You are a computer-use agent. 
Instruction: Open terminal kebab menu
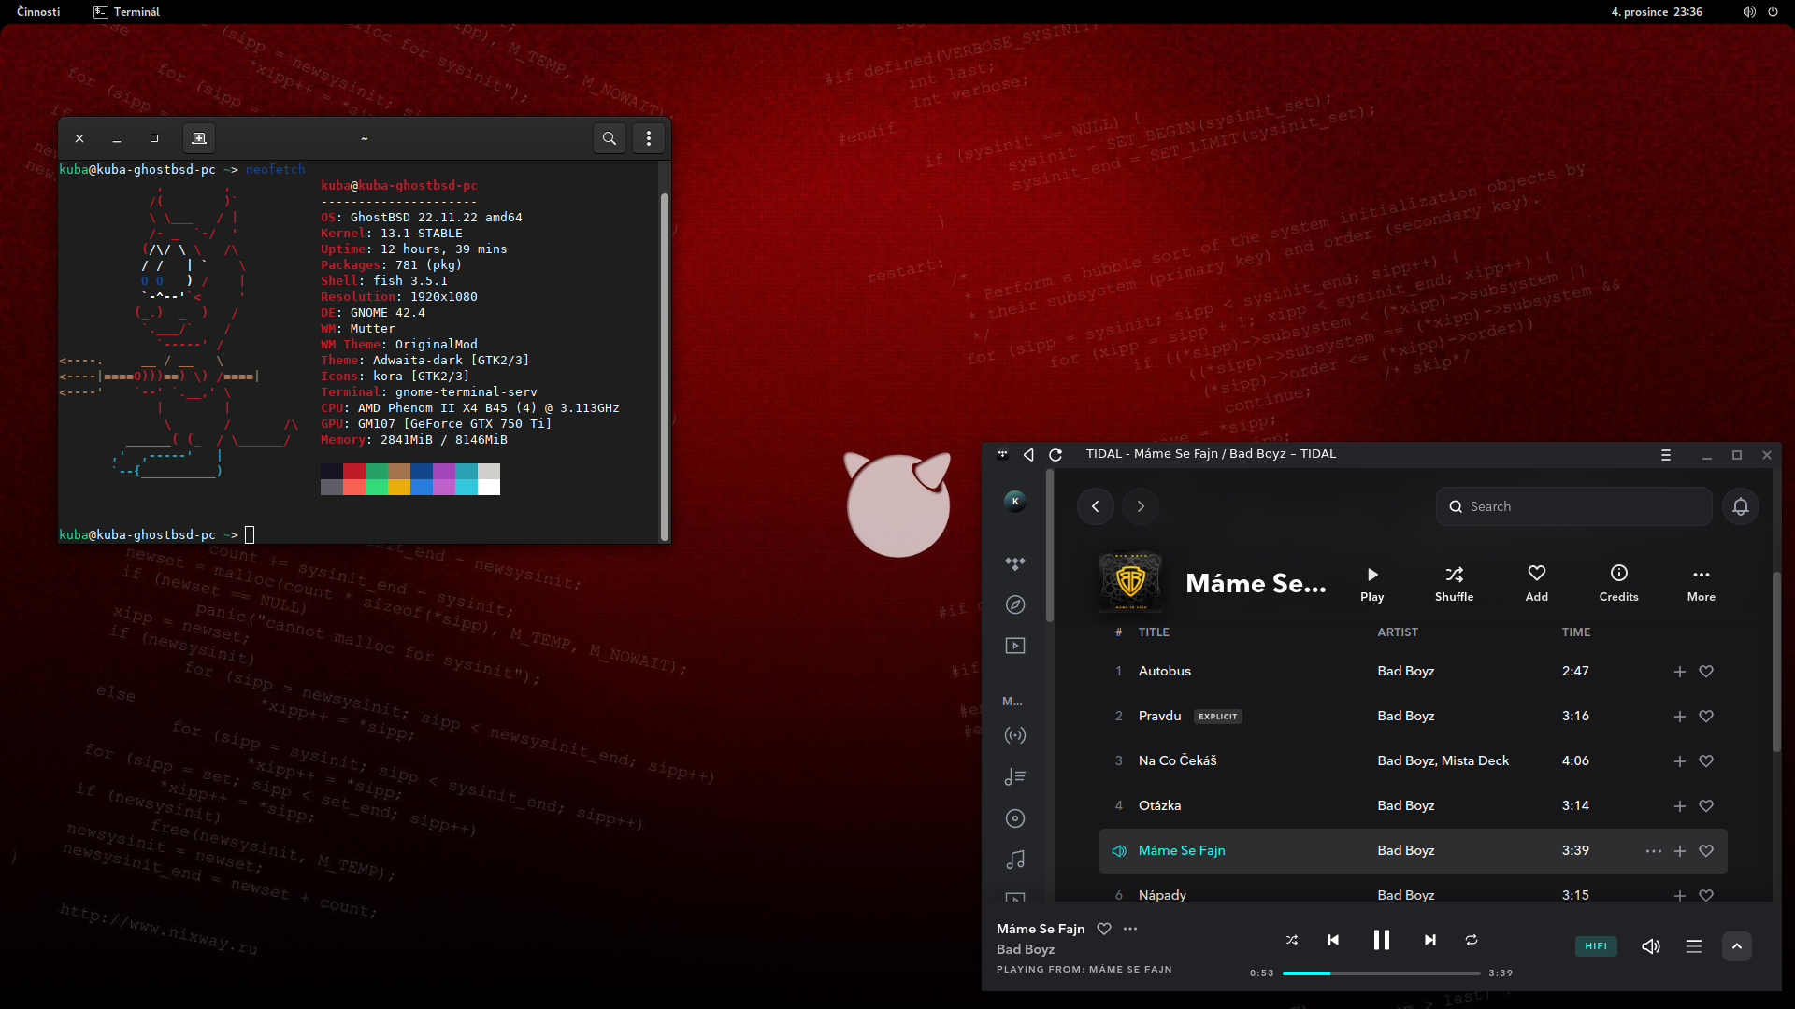tap(649, 138)
